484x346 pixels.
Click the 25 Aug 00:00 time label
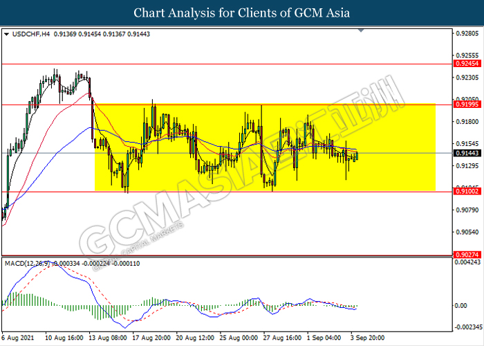[239, 338]
